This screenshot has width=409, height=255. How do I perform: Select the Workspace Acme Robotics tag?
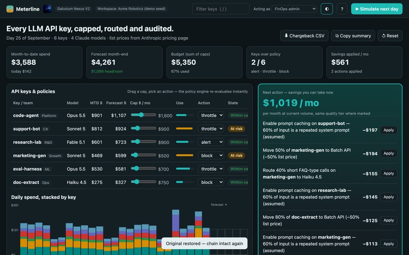(x=131, y=9)
